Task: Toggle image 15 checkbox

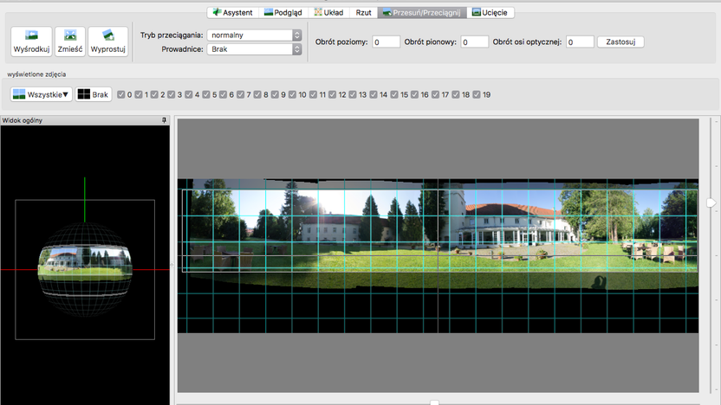Action: (394, 94)
